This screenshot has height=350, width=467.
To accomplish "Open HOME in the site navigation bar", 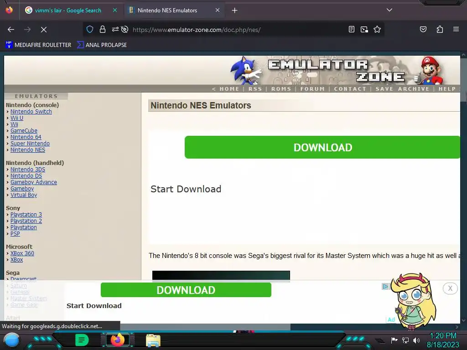I will [x=229, y=89].
